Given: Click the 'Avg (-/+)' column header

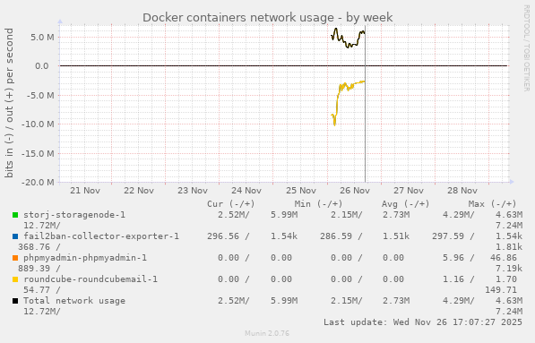Looking at the screenshot, I should [406, 204].
